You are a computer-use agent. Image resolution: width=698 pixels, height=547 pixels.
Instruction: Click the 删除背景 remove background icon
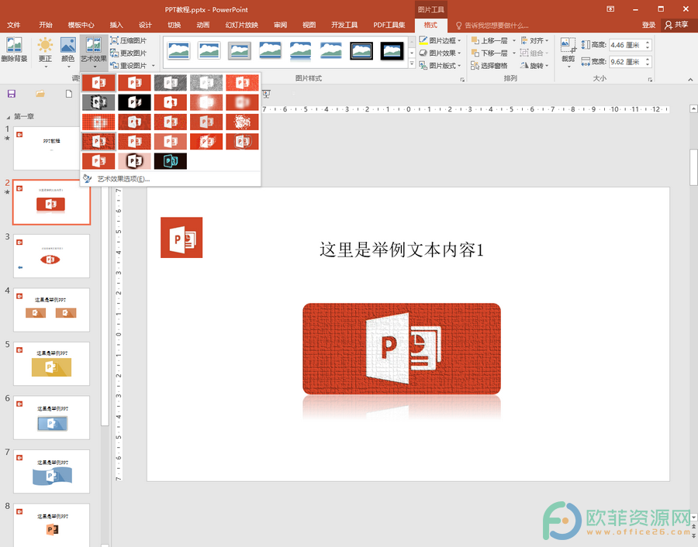click(14, 50)
